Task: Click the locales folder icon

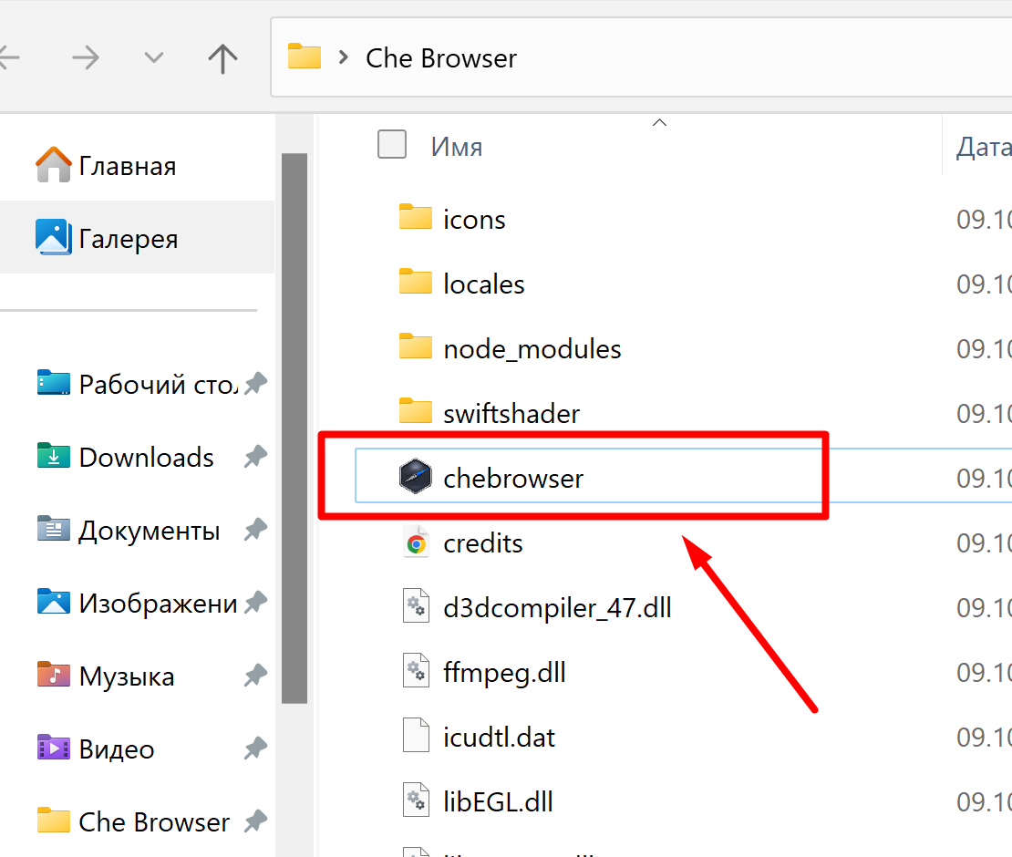Action: 416,282
